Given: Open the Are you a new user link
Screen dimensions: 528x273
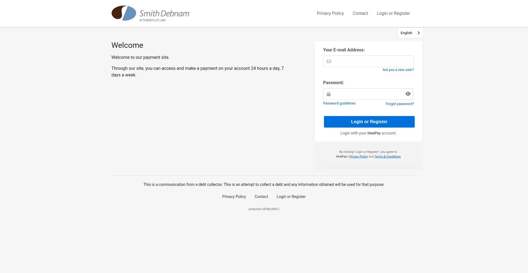Looking at the screenshot, I should (398, 70).
